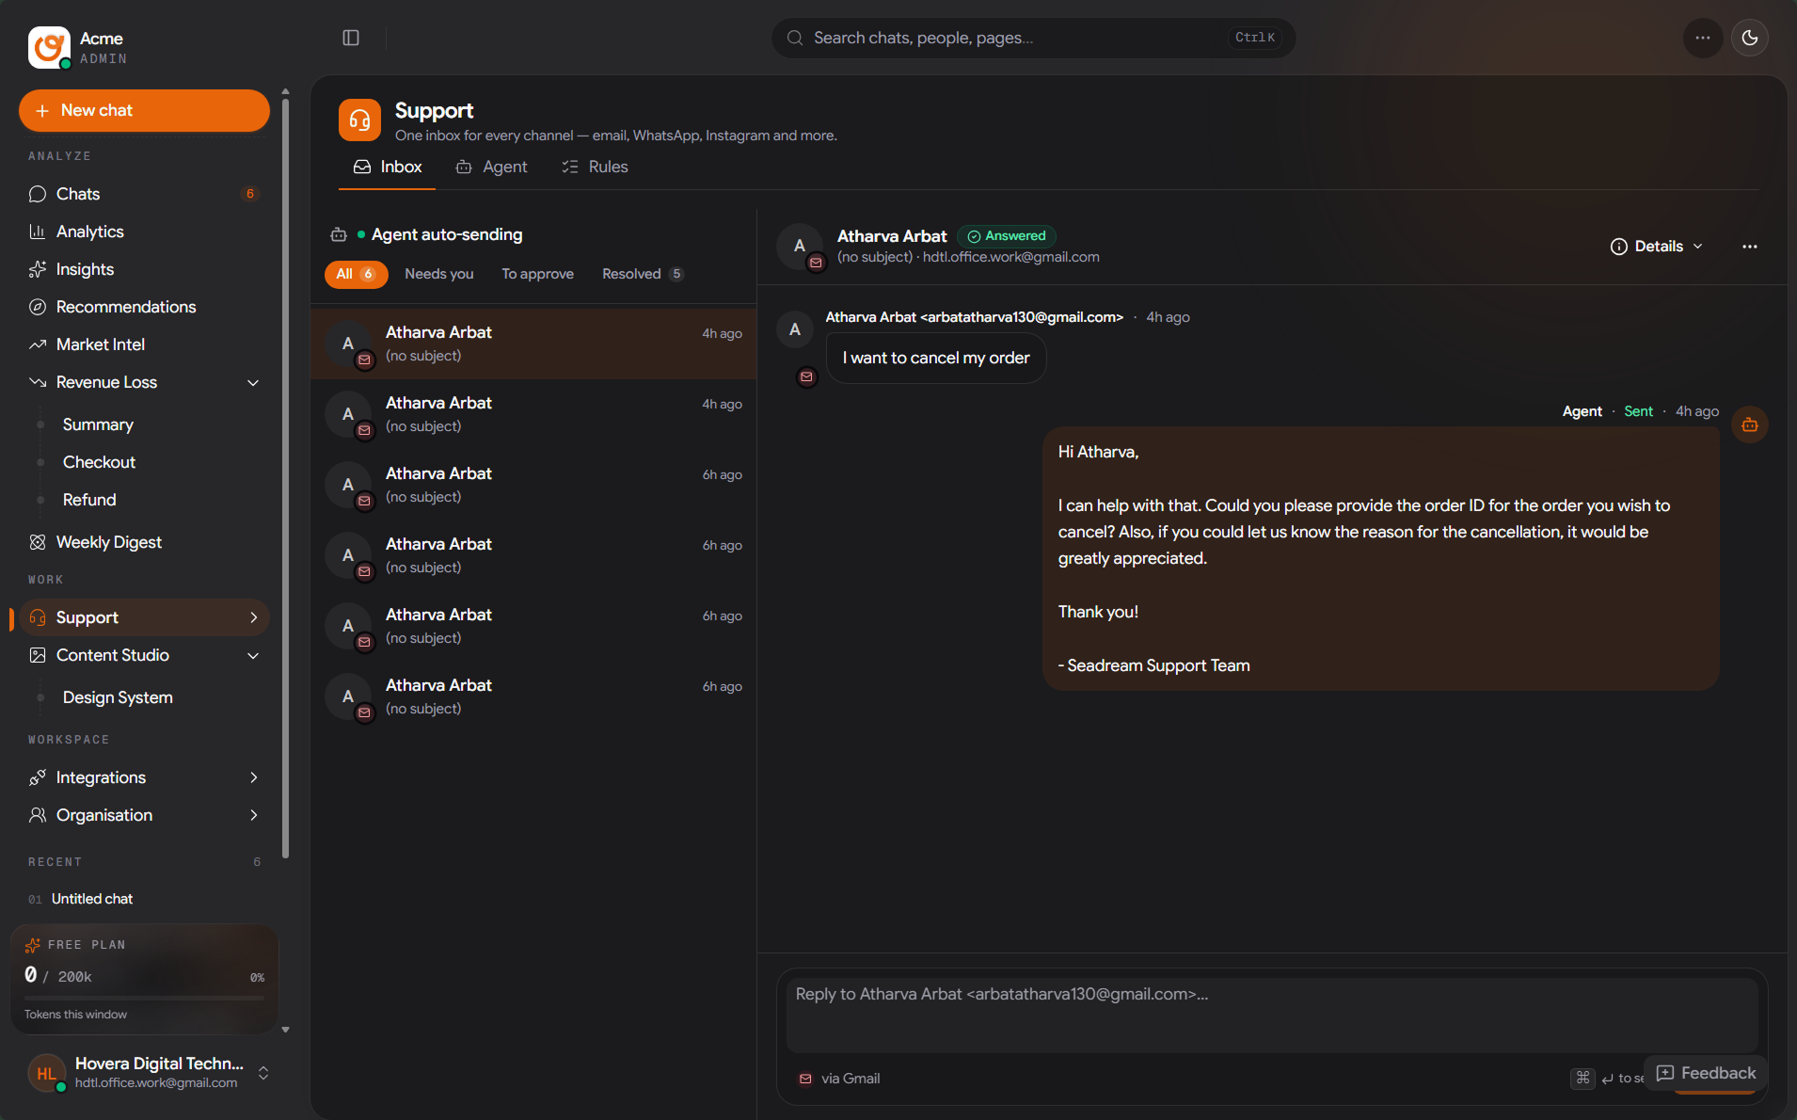Expand the Organisation chevron
The image size is (1797, 1120).
click(253, 815)
